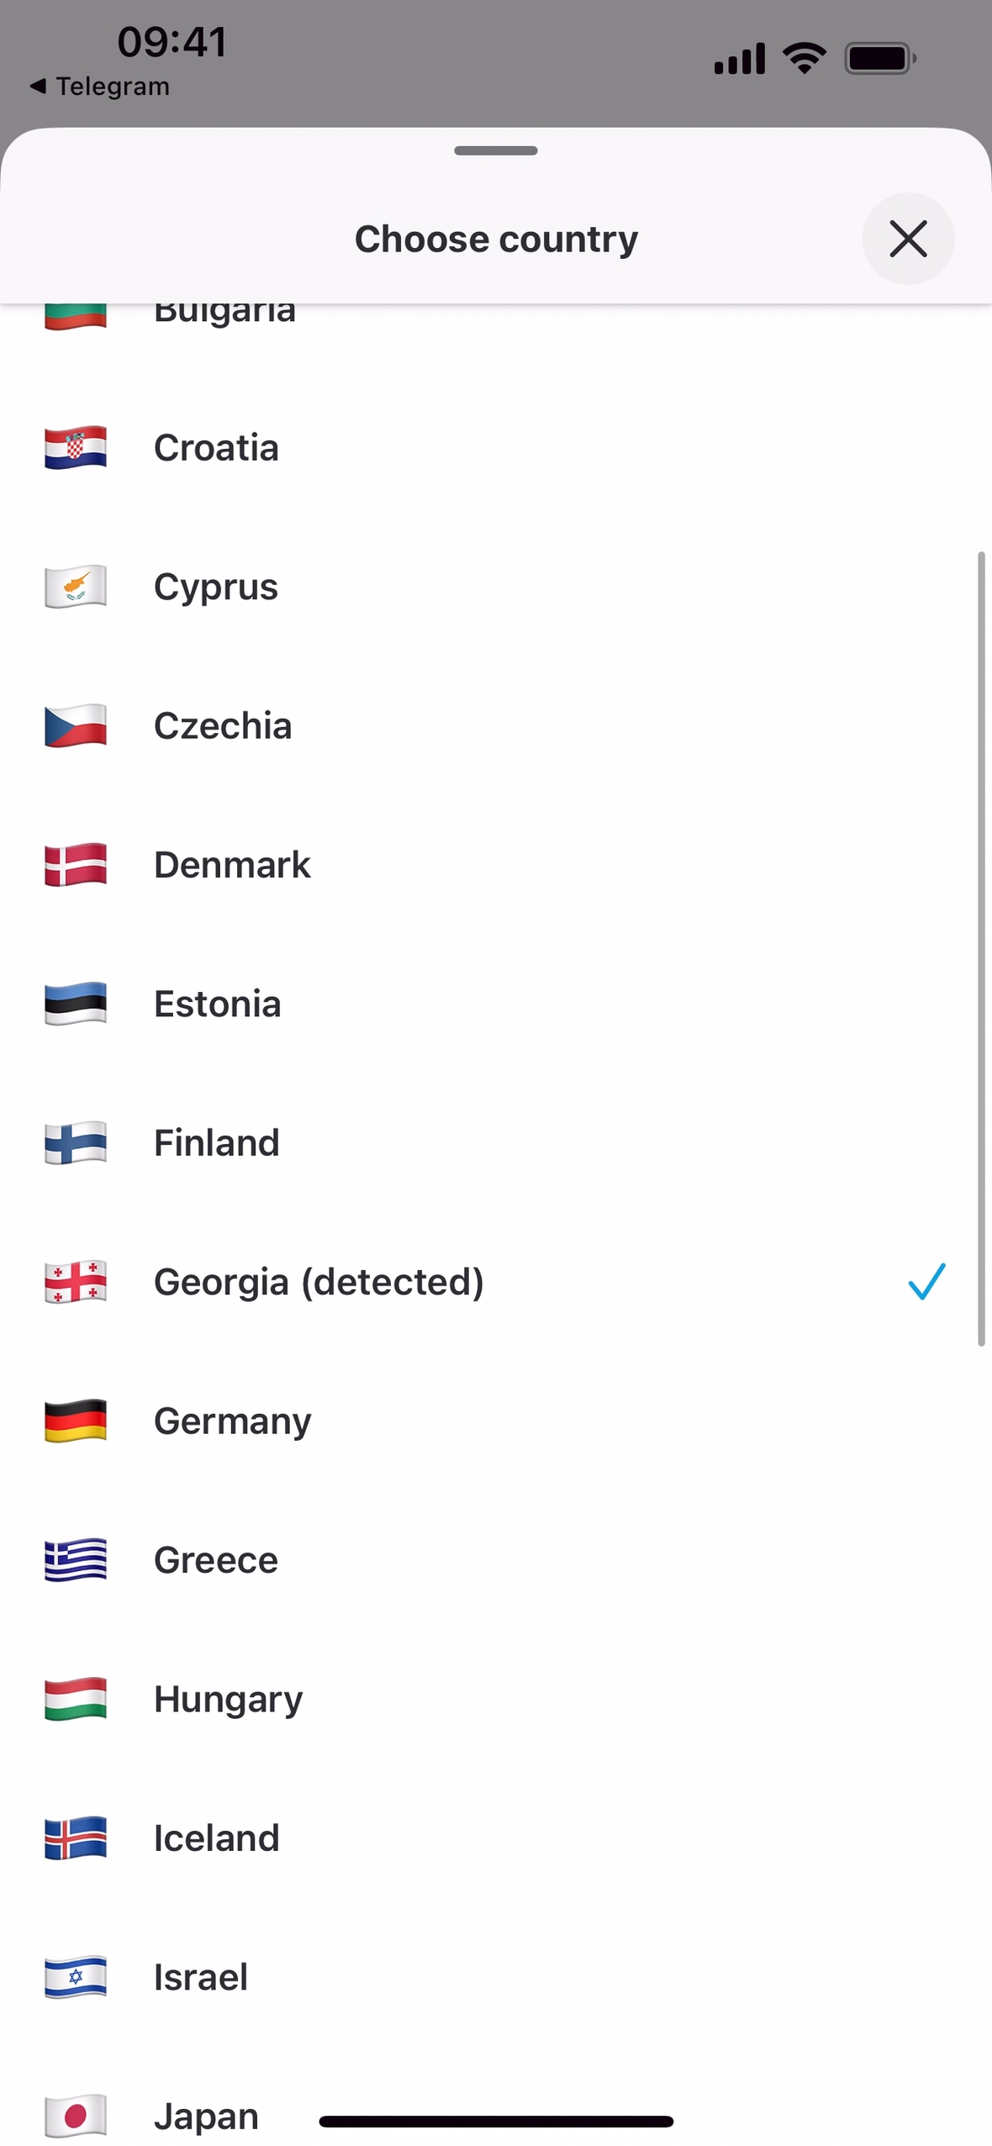This screenshot has width=992, height=2146.
Task: Close the Choose country sheet
Action: (908, 239)
